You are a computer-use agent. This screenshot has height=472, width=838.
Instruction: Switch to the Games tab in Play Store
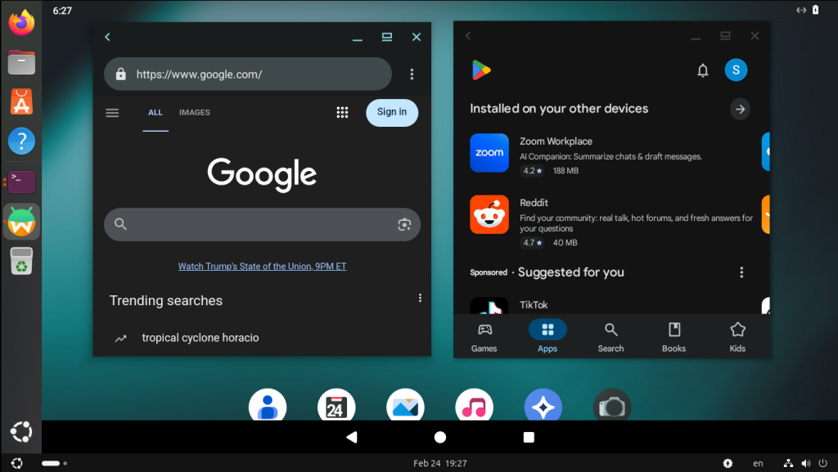pyautogui.click(x=484, y=336)
